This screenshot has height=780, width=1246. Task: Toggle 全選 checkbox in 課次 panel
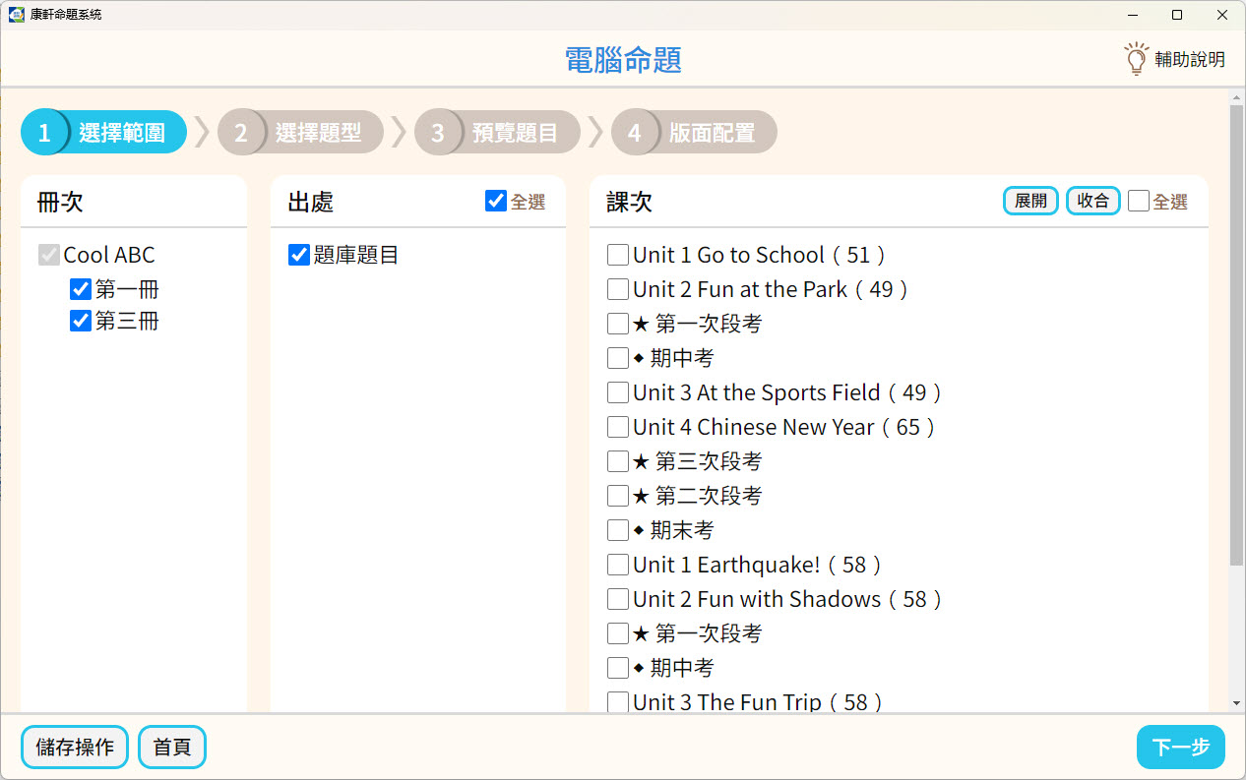coord(1139,201)
